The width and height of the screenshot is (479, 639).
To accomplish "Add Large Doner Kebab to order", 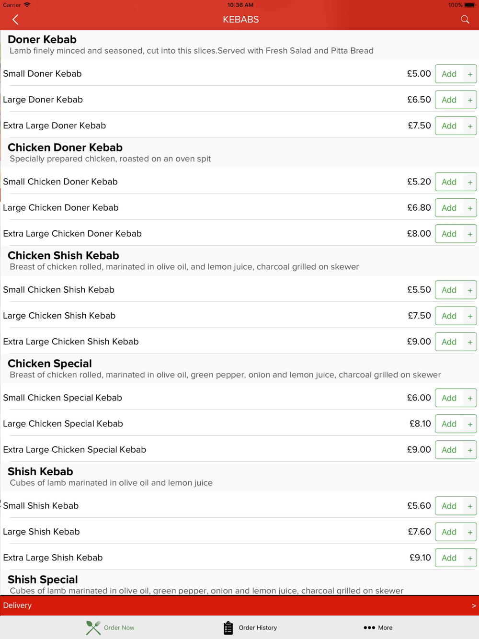I will coord(449,100).
